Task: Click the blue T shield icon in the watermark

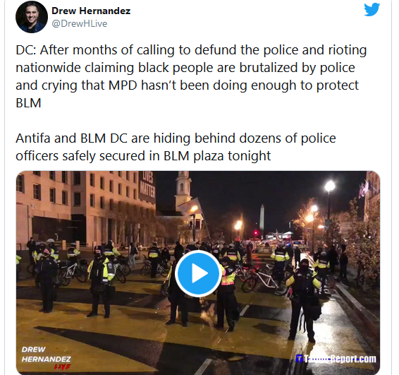Action: [299, 359]
